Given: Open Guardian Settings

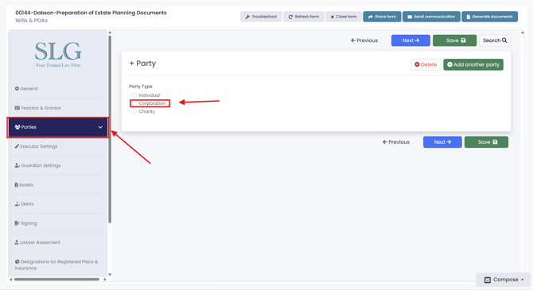Looking at the screenshot, I should [x=58, y=165].
